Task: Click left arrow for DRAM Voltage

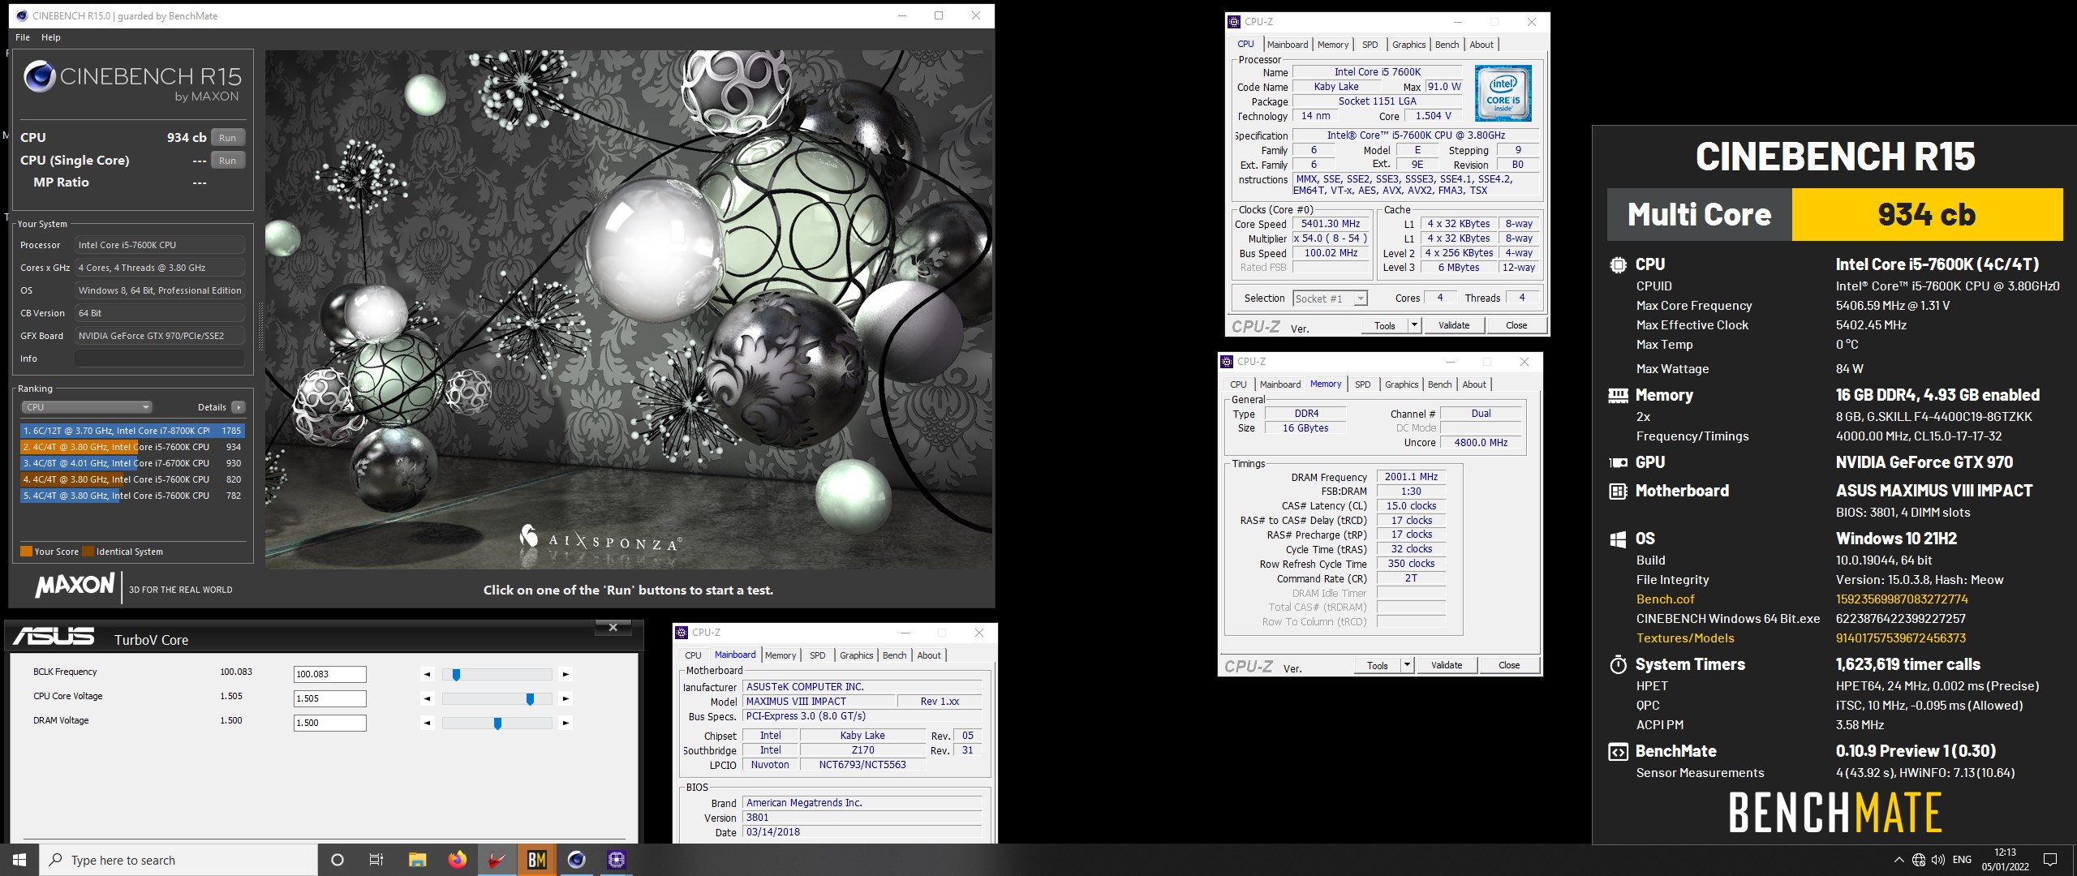Action: click(428, 723)
